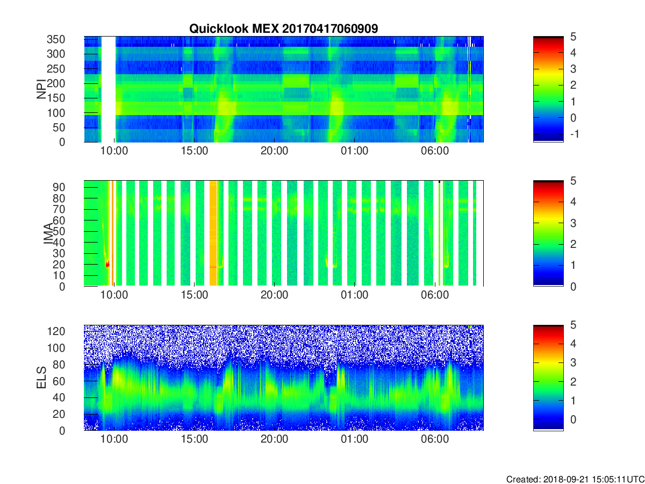
Task: Click the '01:00' label under ELS plot
Action: pyautogui.click(x=354, y=439)
